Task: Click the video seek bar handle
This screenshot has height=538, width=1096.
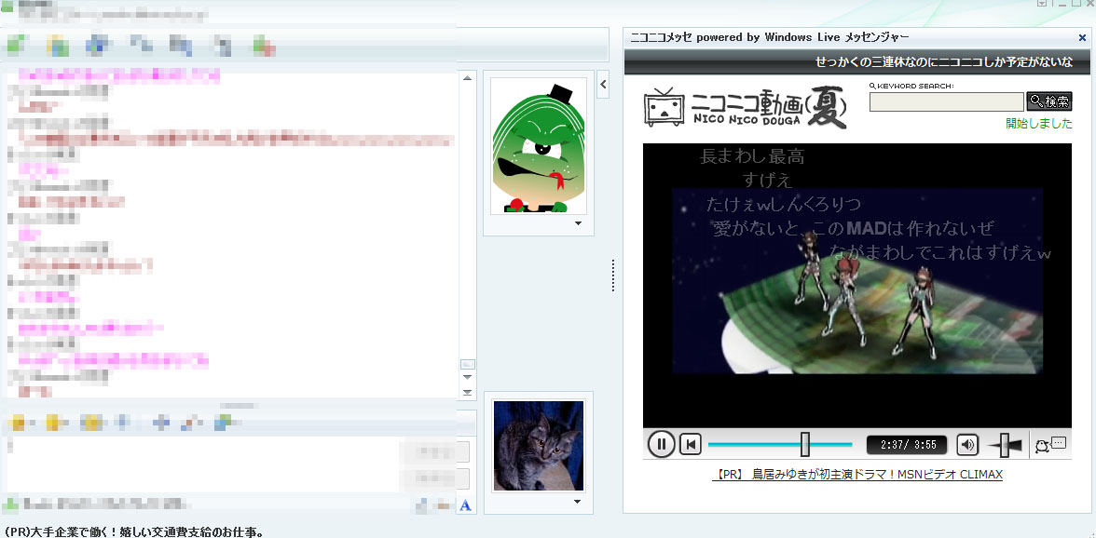Action: click(x=804, y=444)
